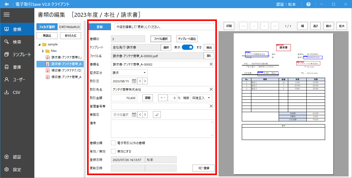Click the back arrow in title bar

click(7, 4)
